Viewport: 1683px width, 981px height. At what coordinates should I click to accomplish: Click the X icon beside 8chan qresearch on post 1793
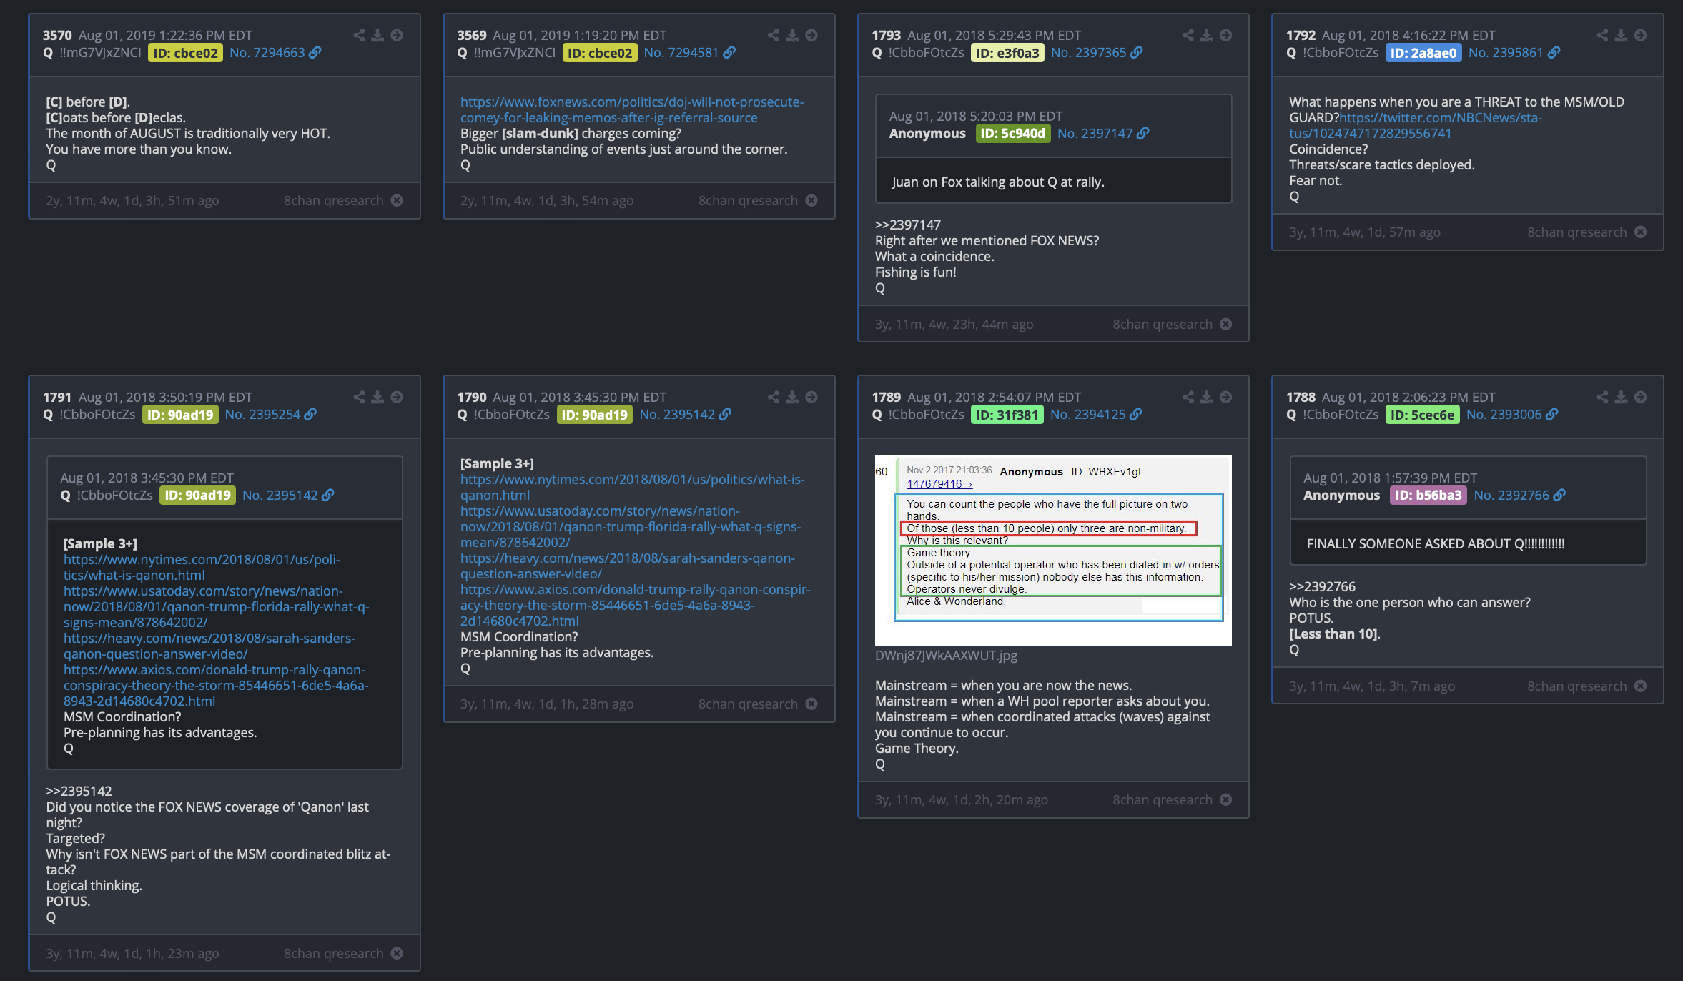pyautogui.click(x=1226, y=325)
